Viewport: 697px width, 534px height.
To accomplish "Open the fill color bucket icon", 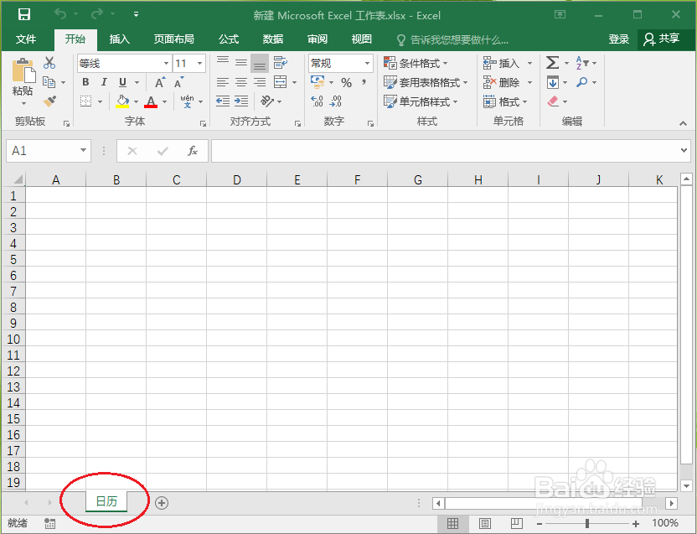I will pyautogui.click(x=121, y=101).
